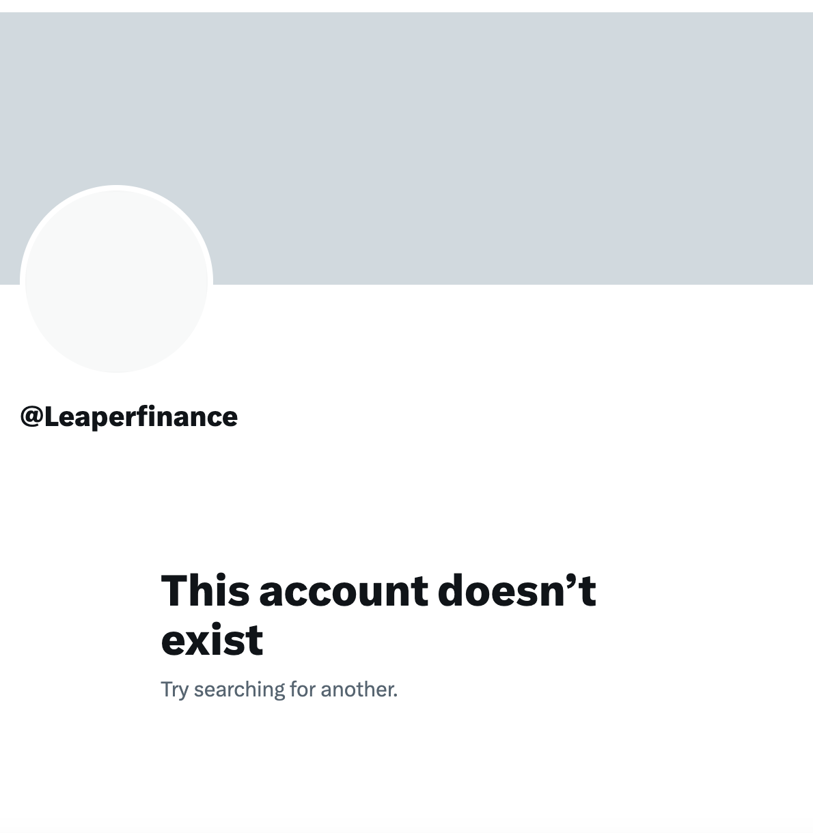Click the word "exist" in the heading
The image size is (813, 833).
coord(212,640)
